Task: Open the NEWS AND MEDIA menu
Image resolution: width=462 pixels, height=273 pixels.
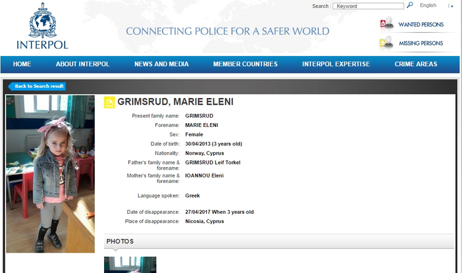Action: tap(161, 64)
